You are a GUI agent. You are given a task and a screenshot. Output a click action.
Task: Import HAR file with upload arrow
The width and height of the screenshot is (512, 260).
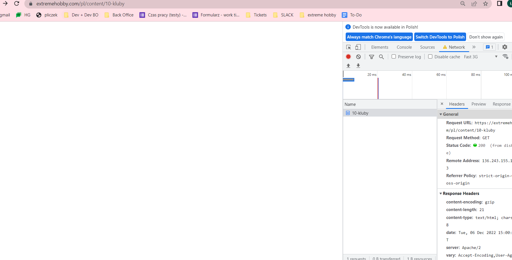point(349,66)
